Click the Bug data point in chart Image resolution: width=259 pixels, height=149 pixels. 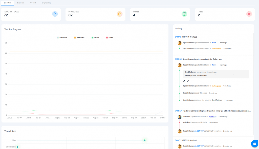(145, 140)
